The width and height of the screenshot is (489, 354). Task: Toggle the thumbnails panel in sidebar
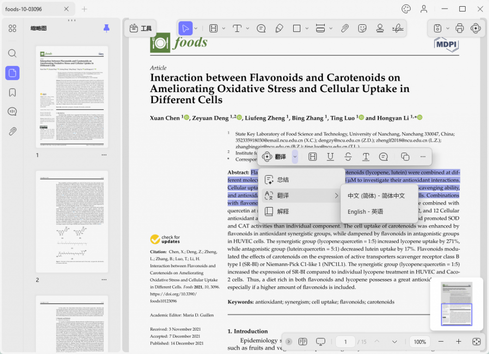[x=12, y=73]
